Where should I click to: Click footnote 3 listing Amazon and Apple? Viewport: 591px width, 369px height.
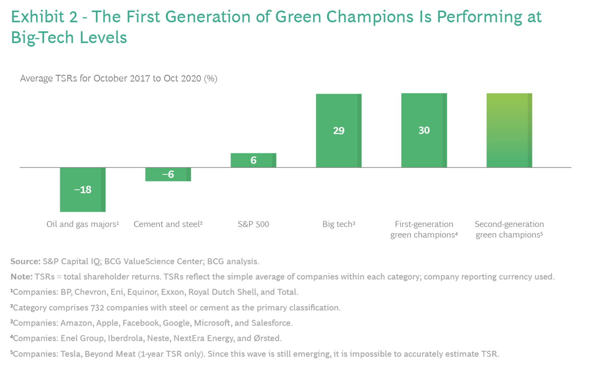point(151,323)
